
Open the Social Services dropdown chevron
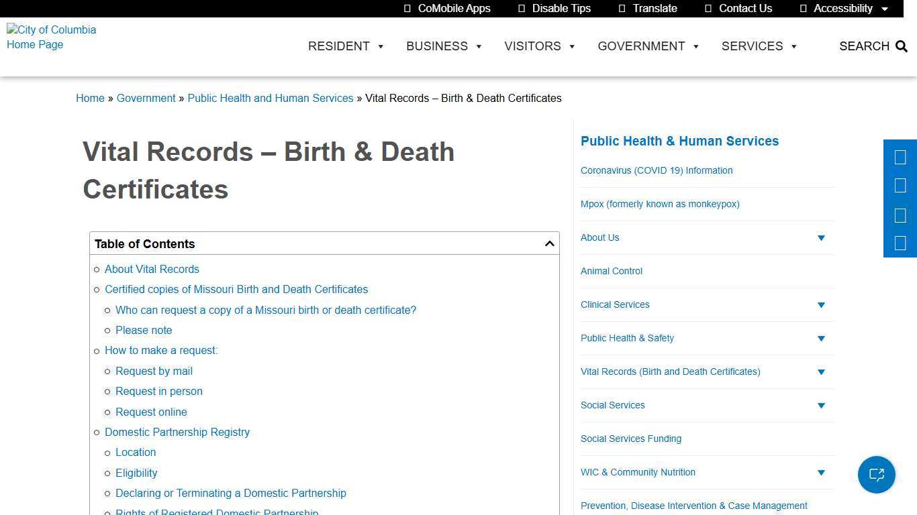point(821,406)
